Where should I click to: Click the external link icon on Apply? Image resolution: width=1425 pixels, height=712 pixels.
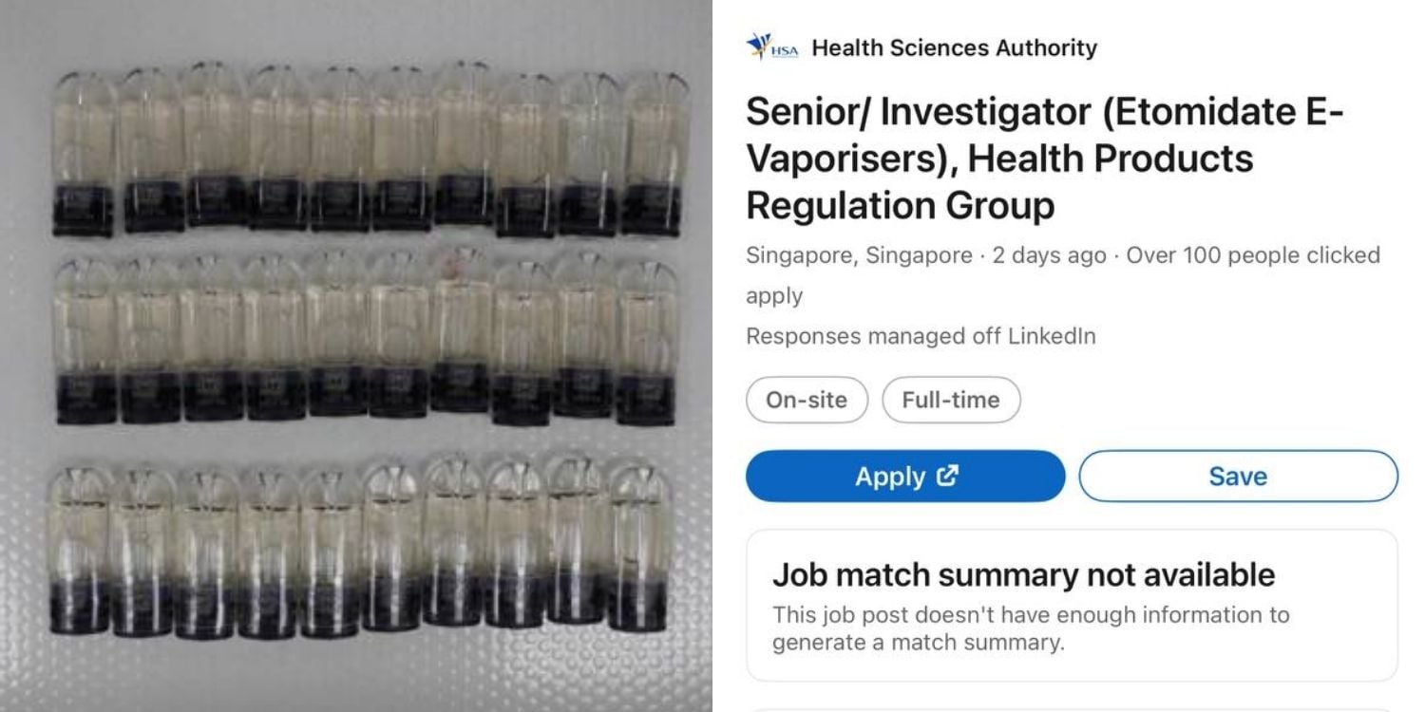(x=947, y=476)
